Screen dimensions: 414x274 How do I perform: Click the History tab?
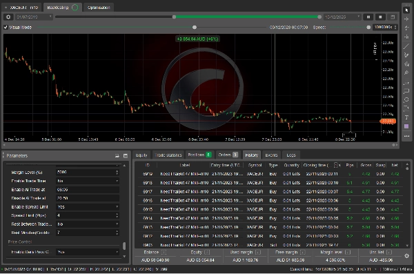(251, 155)
